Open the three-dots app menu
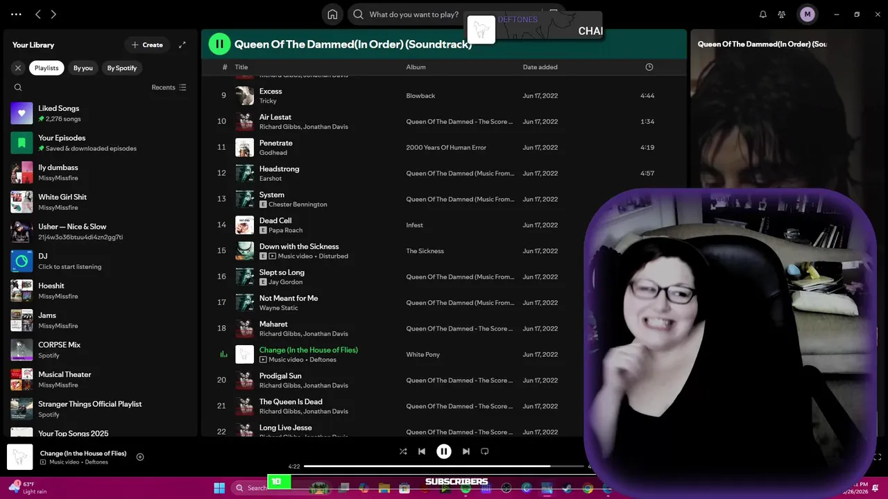This screenshot has width=888, height=499. [x=16, y=14]
